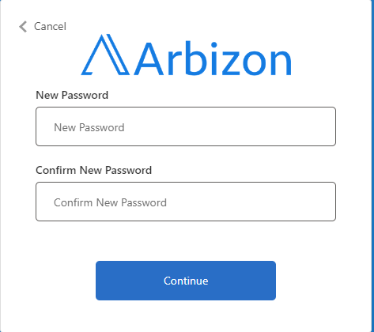Place cursor in the confirmation password box
374x332 pixels.
(x=186, y=202)
